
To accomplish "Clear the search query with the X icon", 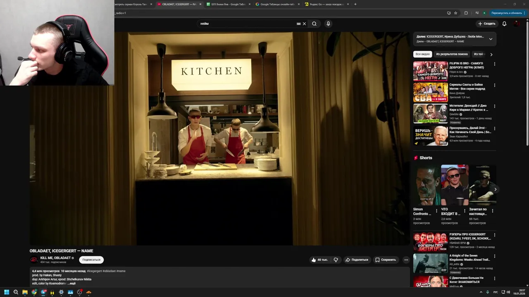I will point(304,24).
